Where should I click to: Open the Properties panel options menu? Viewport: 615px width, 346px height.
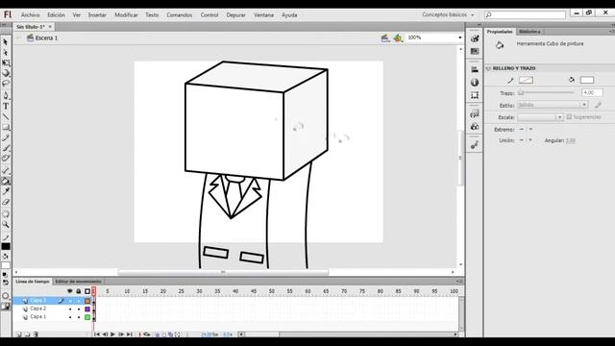[x=611, y=32]
